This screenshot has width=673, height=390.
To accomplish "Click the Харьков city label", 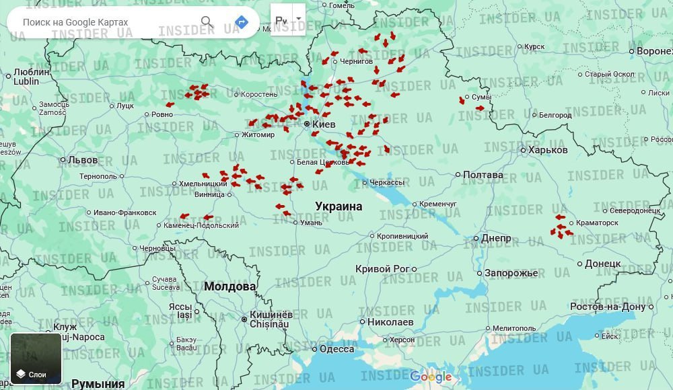I will [548, 149].
